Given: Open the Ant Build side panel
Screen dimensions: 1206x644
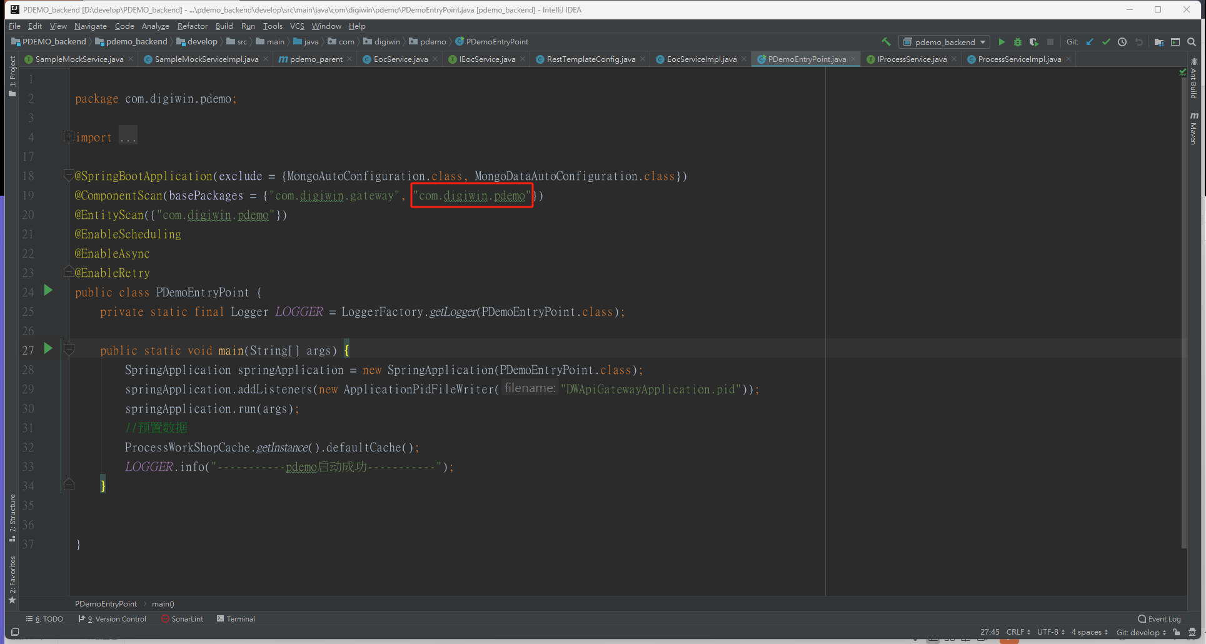Looking at the screenshot, I should (1193, 79).
